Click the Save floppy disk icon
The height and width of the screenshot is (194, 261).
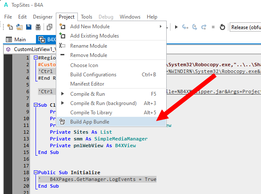(x=29, y=27)
